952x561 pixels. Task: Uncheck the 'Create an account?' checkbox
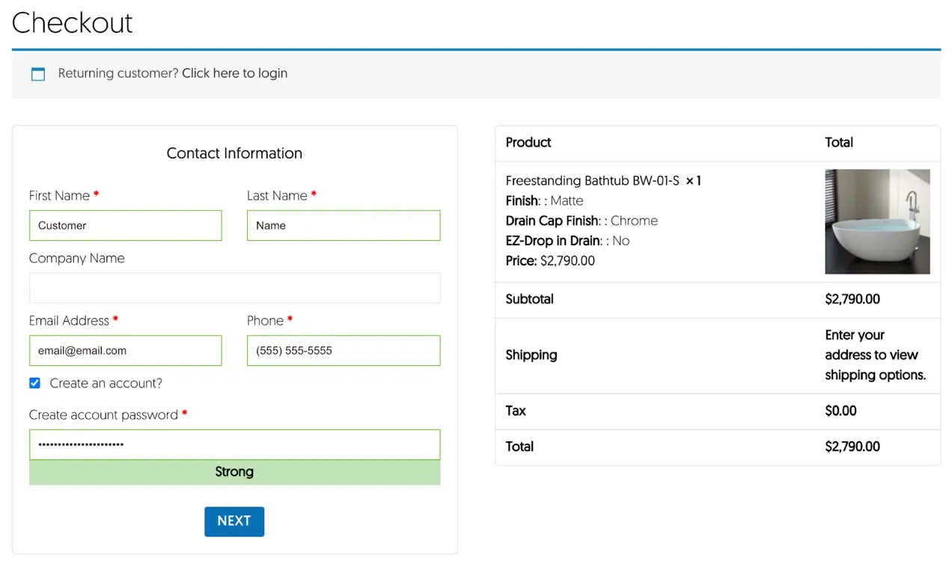(x=34, y=383)
